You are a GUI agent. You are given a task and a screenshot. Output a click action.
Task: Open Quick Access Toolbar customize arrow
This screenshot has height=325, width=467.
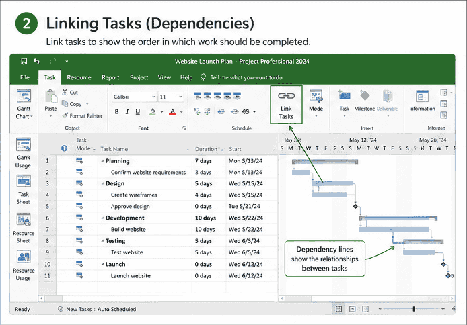67,62
